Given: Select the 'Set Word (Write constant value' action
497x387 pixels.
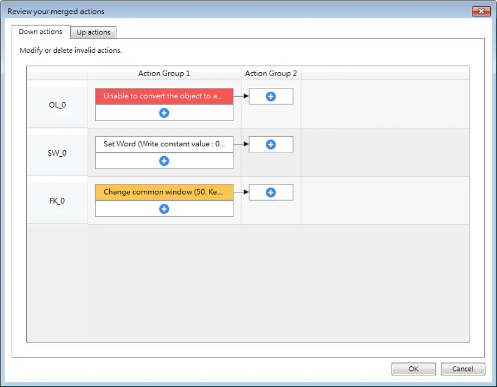Looking at the screenshot, I should tap(164, 145).
